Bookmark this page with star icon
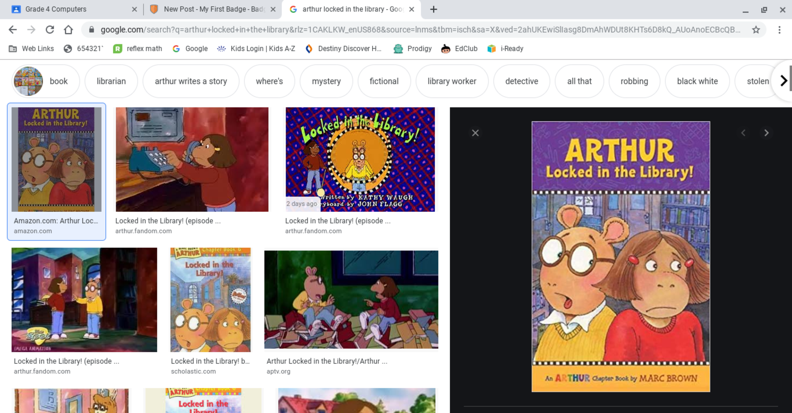Viewport: 792px width, 413px height. point(756,30)
